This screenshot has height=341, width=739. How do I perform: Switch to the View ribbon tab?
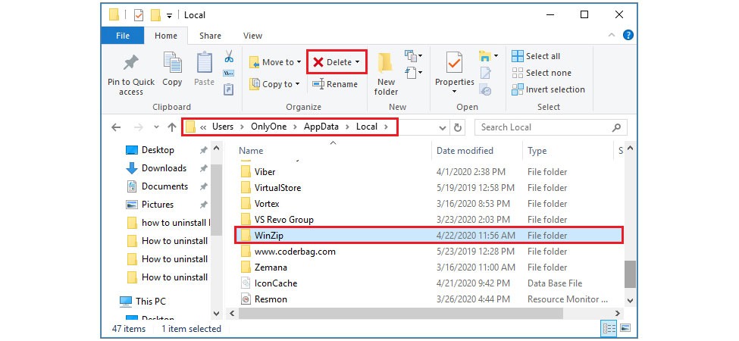coord(252,36)
